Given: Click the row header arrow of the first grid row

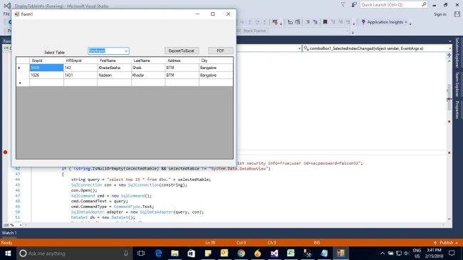Looking at the screenshot, I should [23, 68].
